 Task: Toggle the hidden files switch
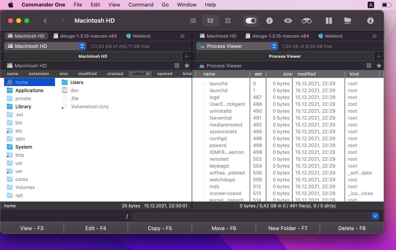pos(251,21)
